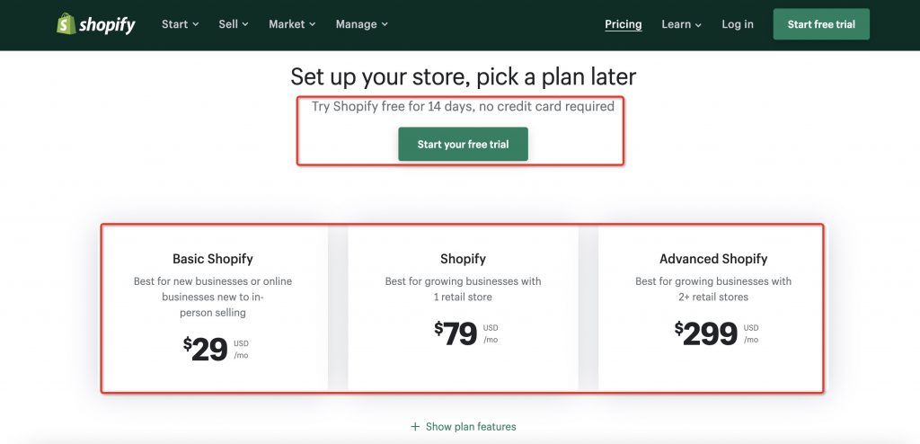The height and width of the screenshot is (444, 920).
Task: Click the Shopify bag logo icon
Action: coord(66,24)
